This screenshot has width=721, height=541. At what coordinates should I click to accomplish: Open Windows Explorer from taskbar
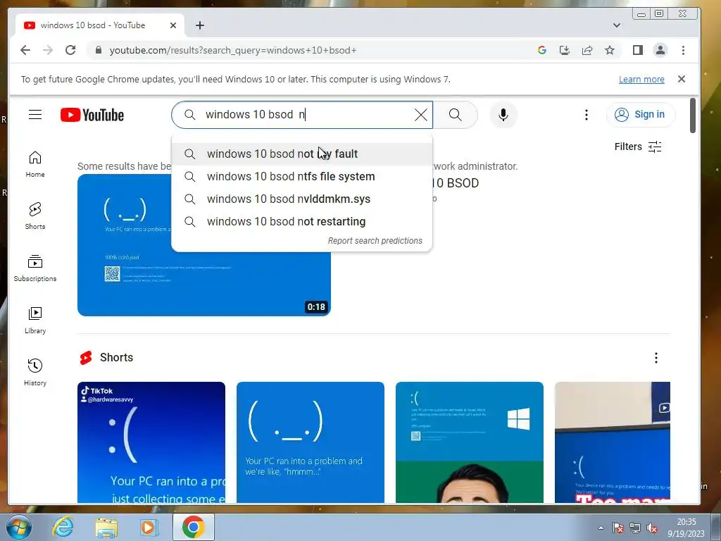tap(106, 527)
